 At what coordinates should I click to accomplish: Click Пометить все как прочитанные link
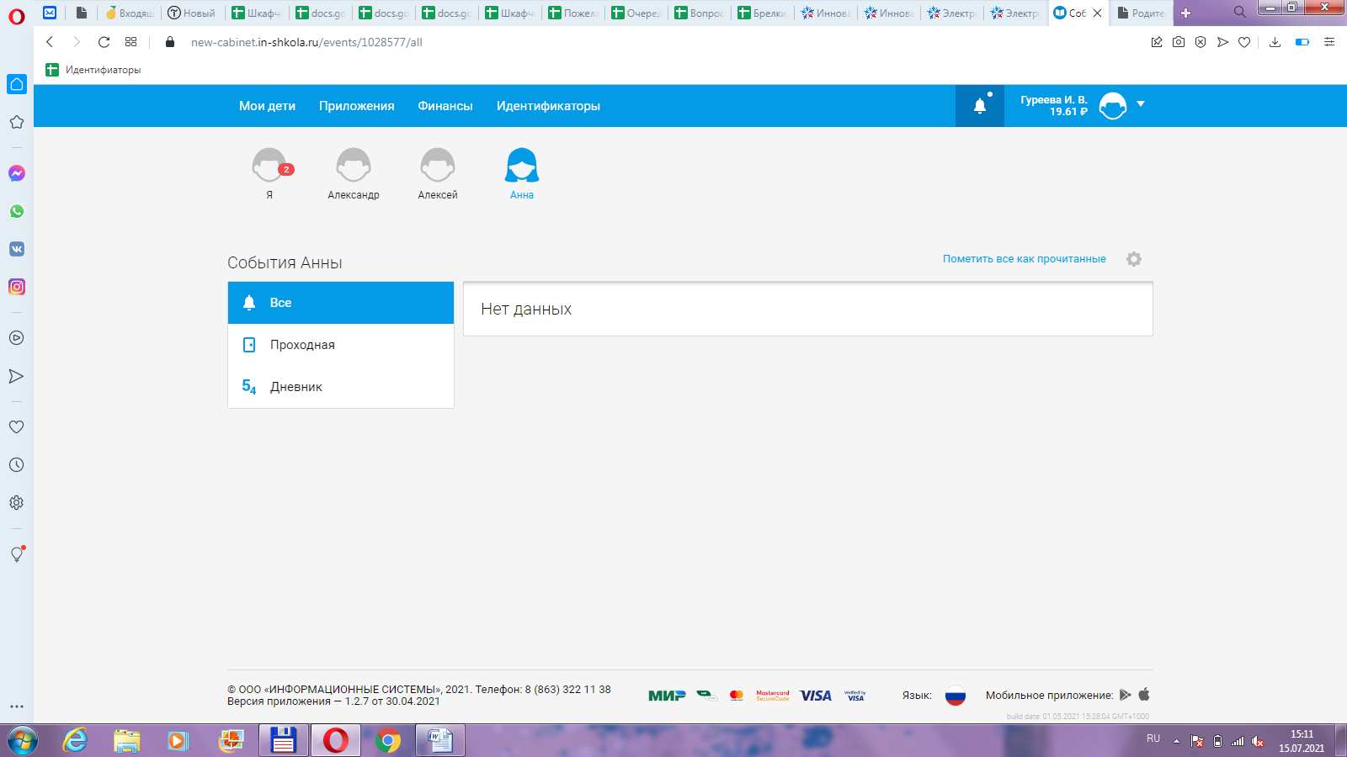tap(1025, 259)
